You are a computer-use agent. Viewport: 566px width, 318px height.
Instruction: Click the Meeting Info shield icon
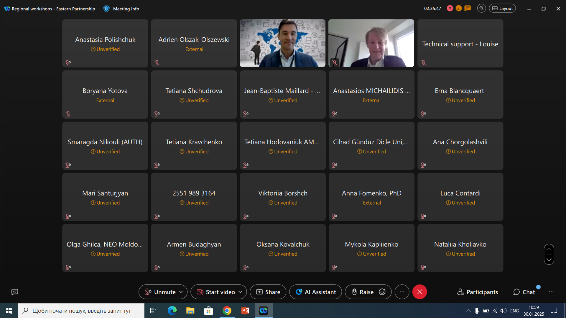(106, 9)
